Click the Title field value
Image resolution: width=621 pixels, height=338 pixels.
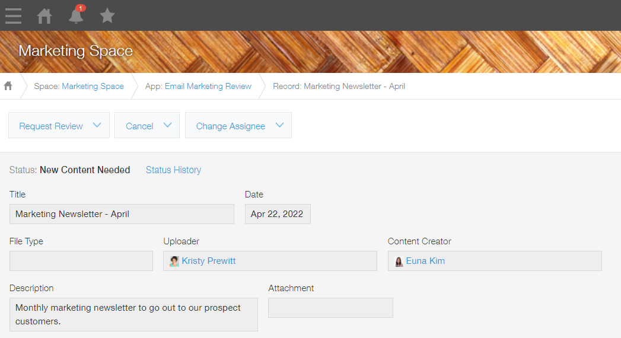tap(122, 214)
